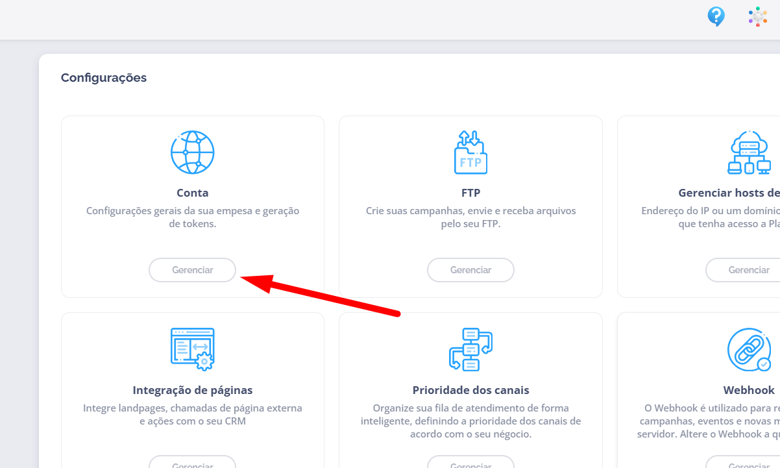
Task: Click the Conta globe icon
Action: pyautogui.click(x=193, y=153)
